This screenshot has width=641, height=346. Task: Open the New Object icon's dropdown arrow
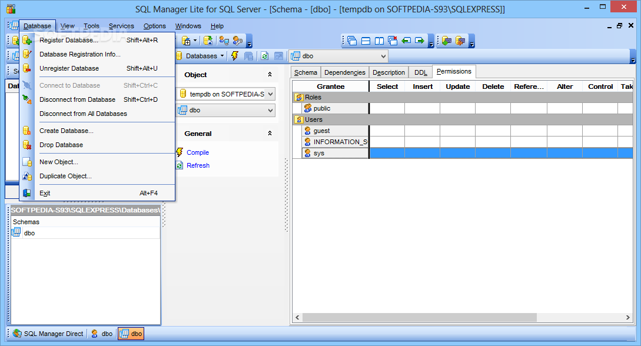[195, 41]
